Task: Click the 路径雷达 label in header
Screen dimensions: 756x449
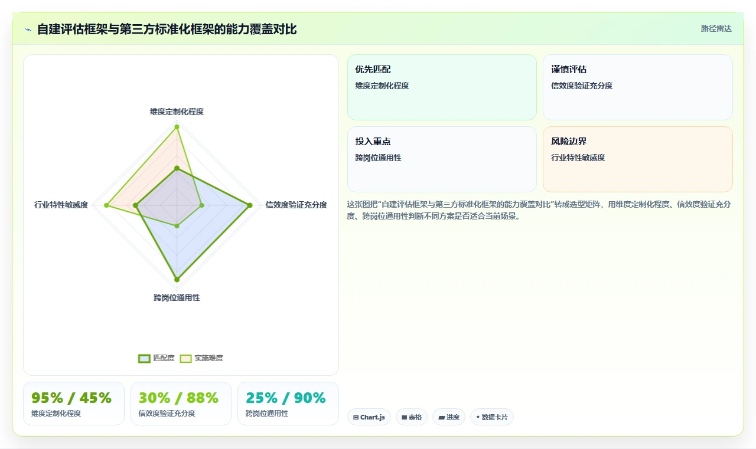Action: click(716, 28)
